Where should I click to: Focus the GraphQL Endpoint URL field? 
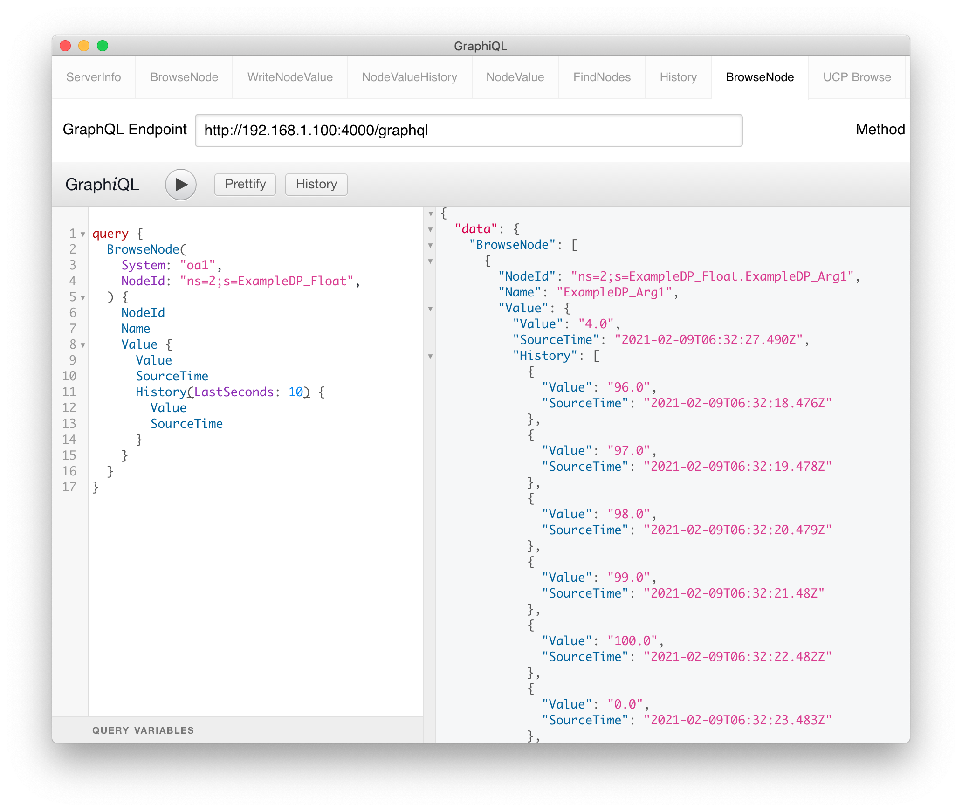coord(468,131)
